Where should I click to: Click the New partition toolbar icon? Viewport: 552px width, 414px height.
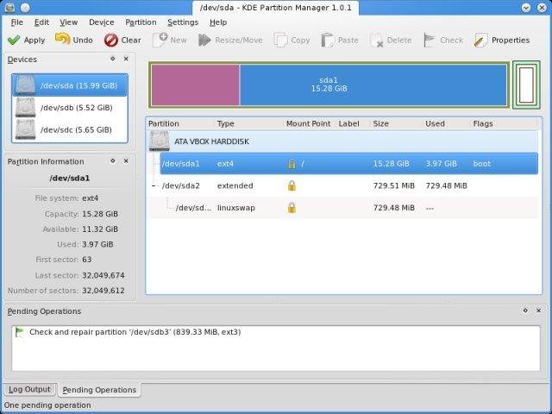(160, 41)
